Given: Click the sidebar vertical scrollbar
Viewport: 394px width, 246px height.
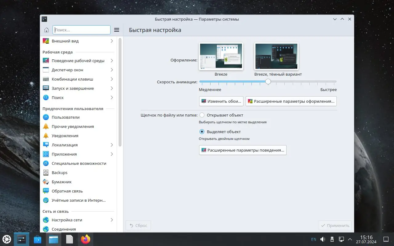Looking at the screenshot, I should point(120,92).
